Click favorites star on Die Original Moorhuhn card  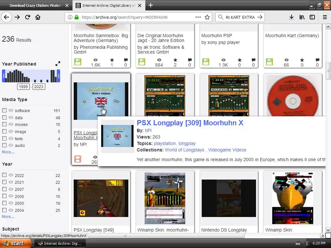coord(175,60)
